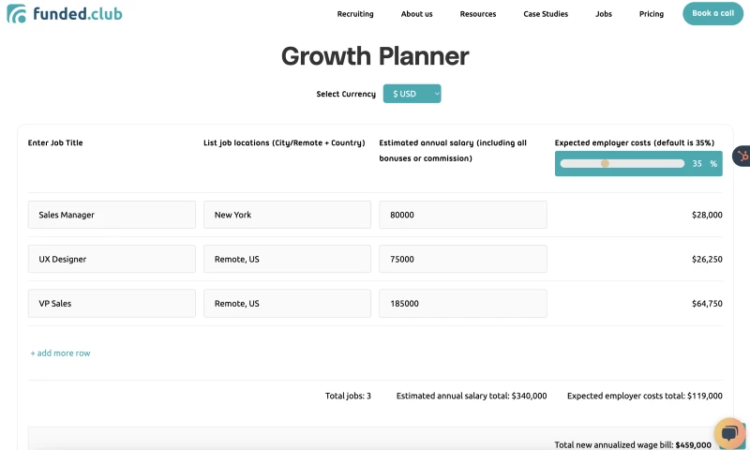
Task: Open the Pricing page
Action: click(x=652, y=14)
